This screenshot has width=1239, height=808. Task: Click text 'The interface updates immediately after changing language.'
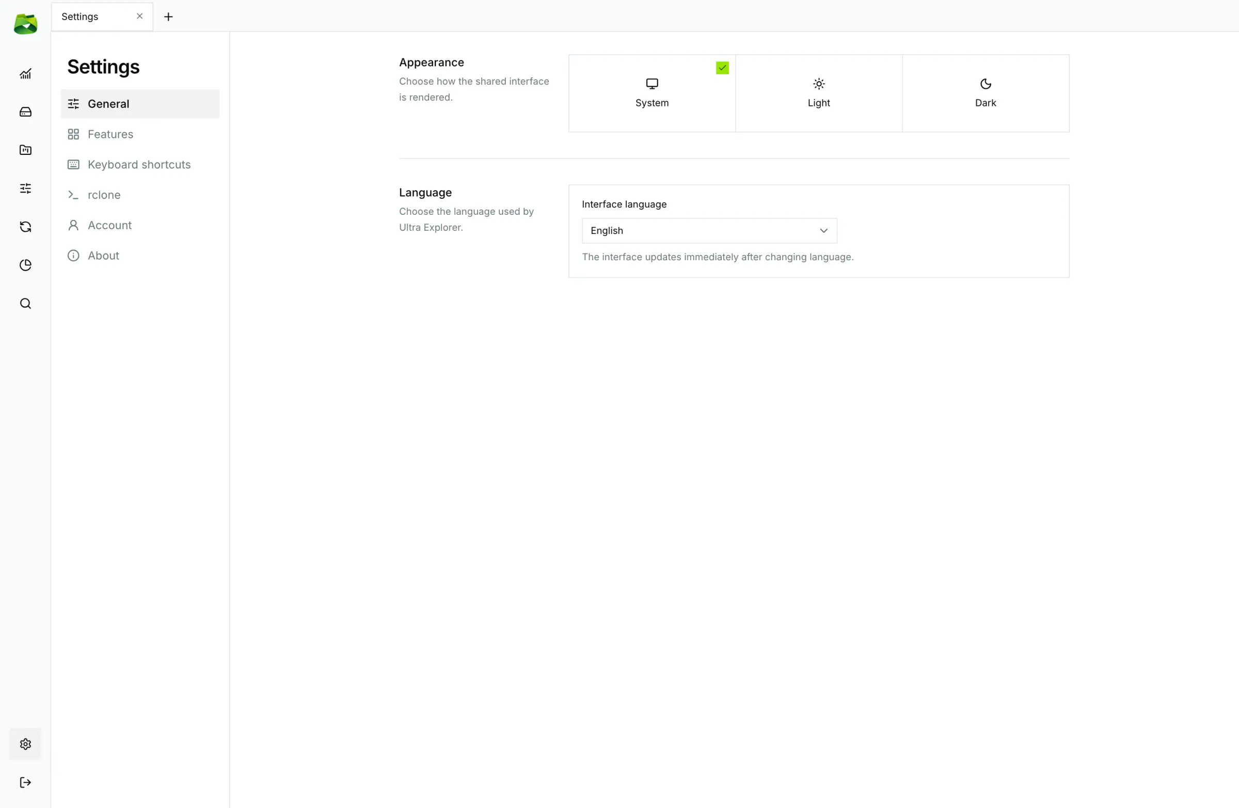coord(718,257)
